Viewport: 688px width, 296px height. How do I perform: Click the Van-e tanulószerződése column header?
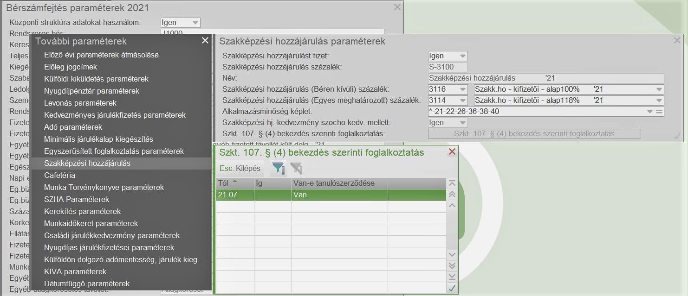tap(340, 183)
